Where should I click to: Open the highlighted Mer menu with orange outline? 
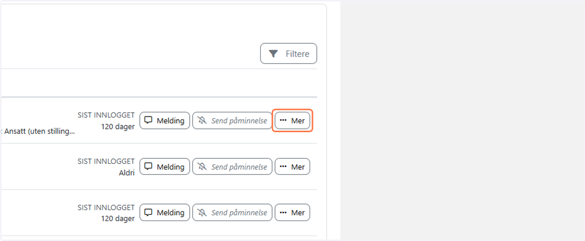point(292,120)
